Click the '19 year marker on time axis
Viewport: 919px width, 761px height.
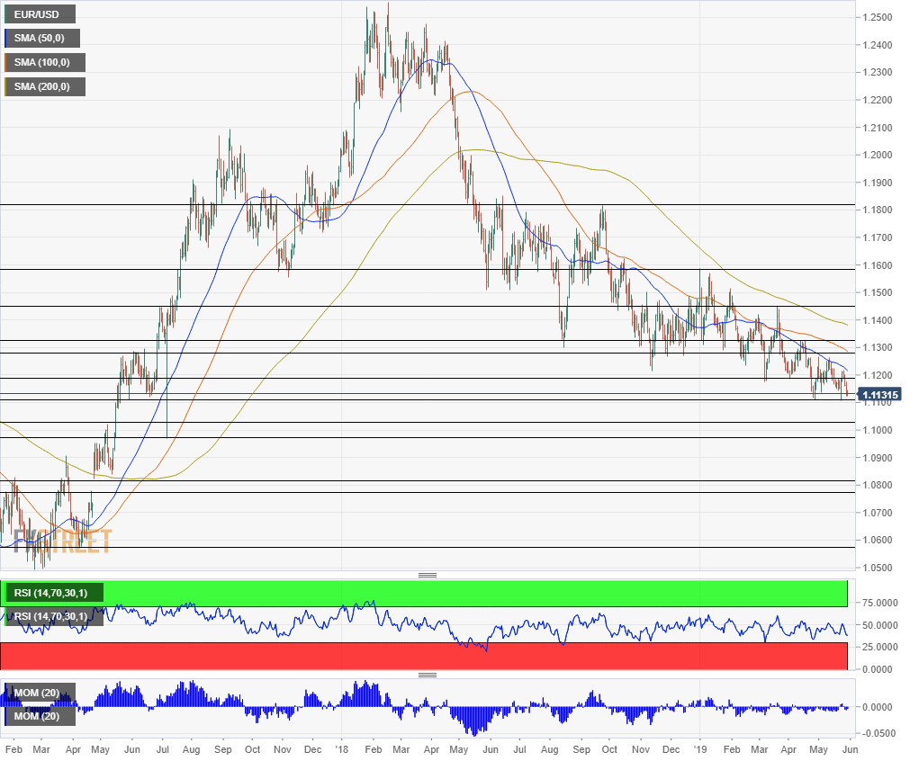[x=700, y=748]
